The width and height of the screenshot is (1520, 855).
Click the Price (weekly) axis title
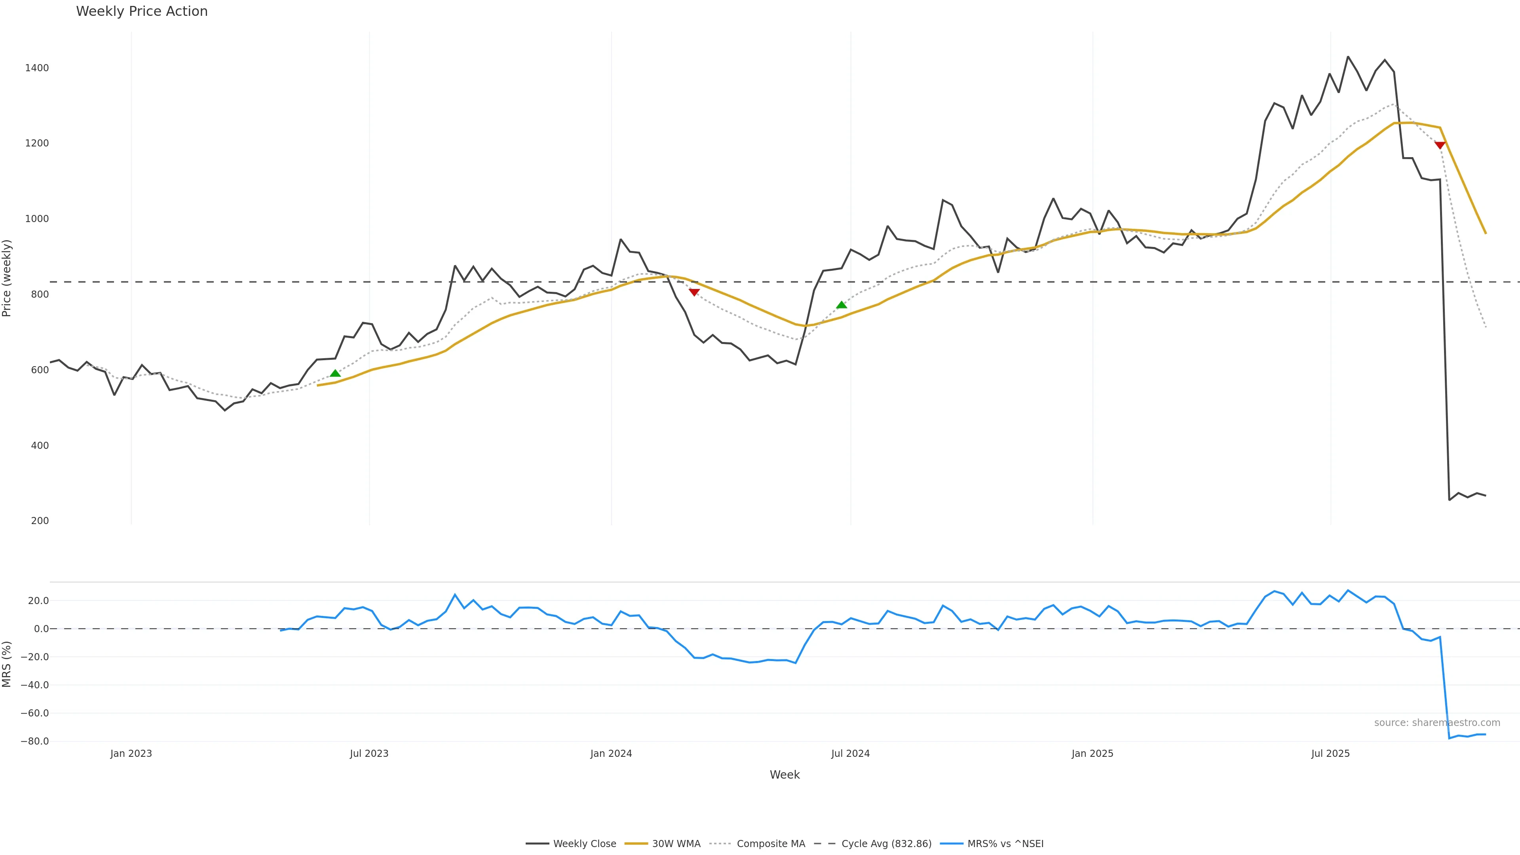tap(7, 278)
